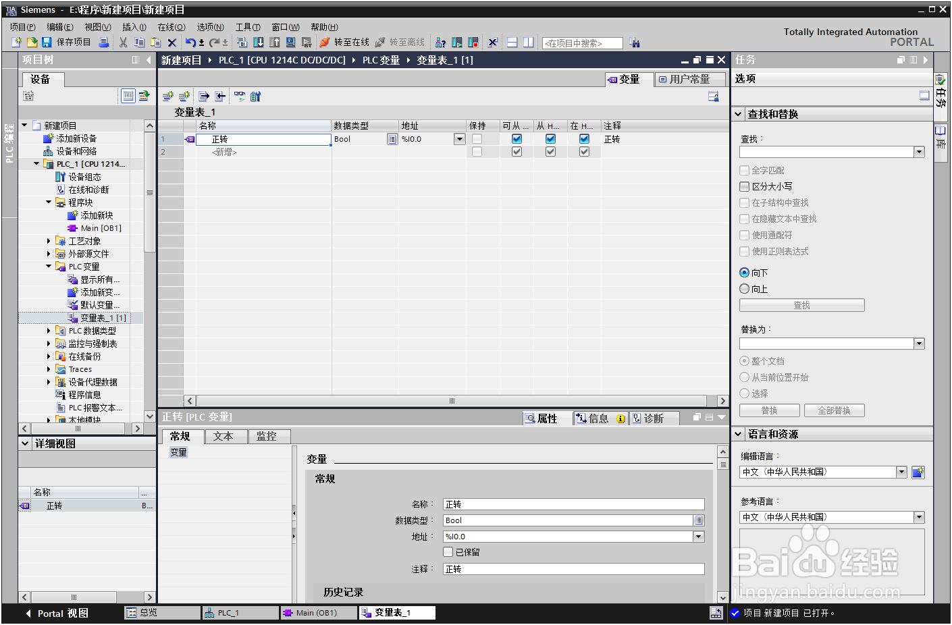This screenshot has width=952, height=625.
Task: Select the 向上 search direction radio
Action: 744,289
